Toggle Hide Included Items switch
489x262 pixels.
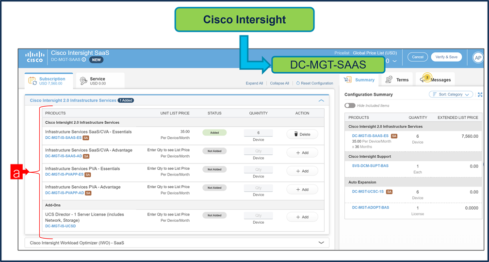pyautogui.click(x=350, y=106)
